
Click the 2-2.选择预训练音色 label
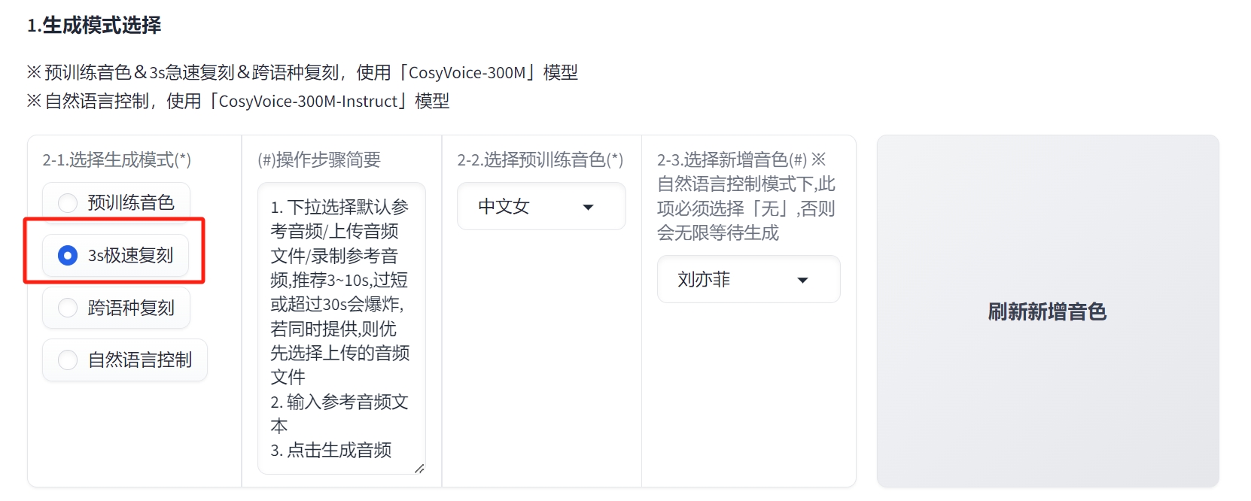click(x=539, y=159)
